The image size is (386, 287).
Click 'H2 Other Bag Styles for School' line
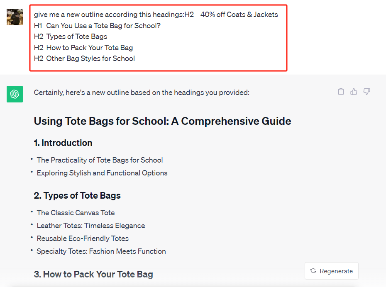(84, 58)
